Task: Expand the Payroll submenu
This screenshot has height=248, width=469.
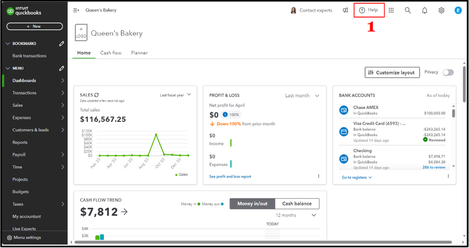Action: click(63, 155)
